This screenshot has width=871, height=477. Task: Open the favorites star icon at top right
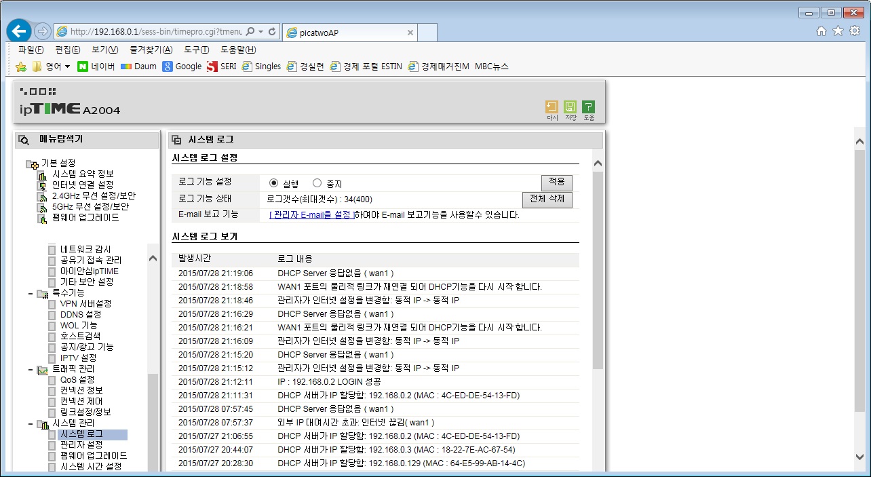[838, 31]
